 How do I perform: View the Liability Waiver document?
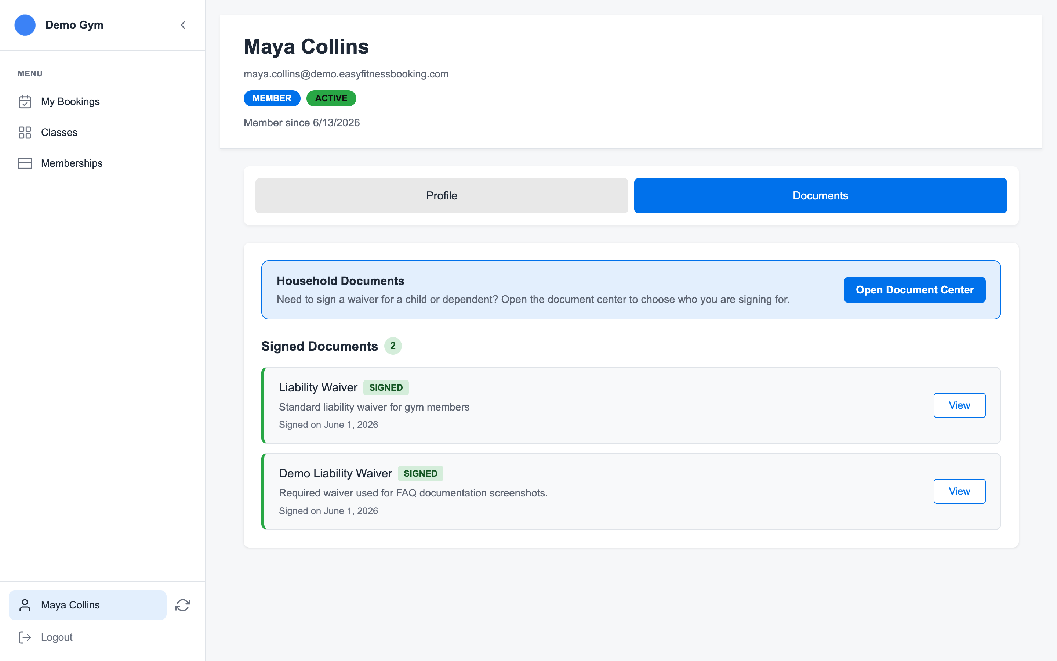(959, 405)
